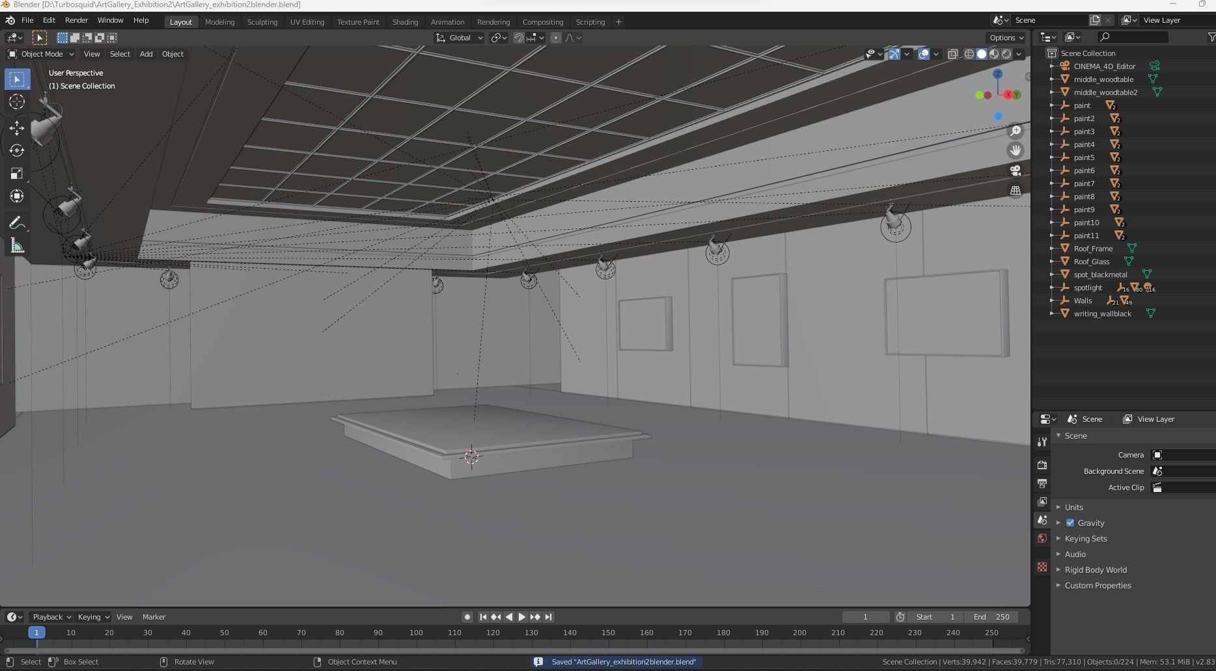Image resolution: width=1216 pixels, height=671 pixels.
Task: Toggle Show Gizmo button
Action: click(x=895, y=54)
